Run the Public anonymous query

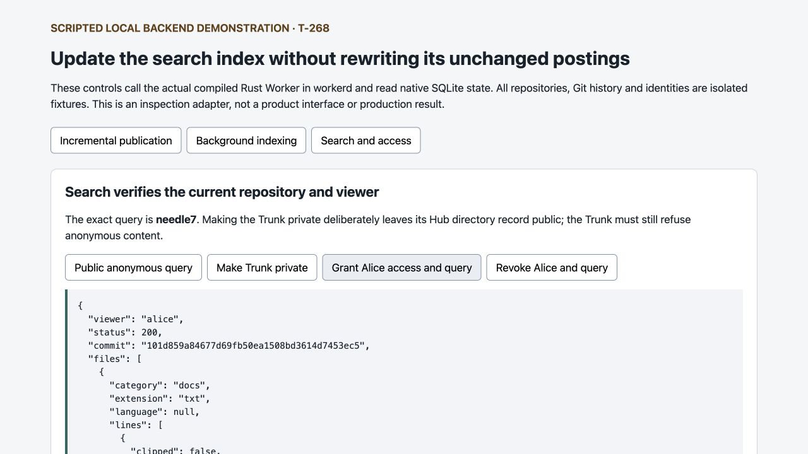point(133,267)
